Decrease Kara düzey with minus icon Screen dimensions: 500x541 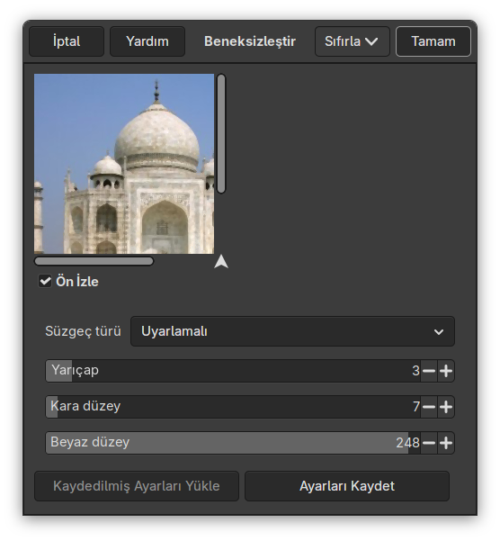click(x=429, y=407)
